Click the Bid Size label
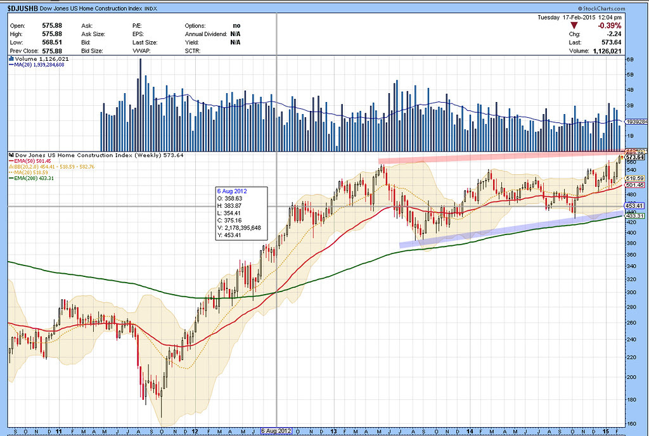 point(92,51)
